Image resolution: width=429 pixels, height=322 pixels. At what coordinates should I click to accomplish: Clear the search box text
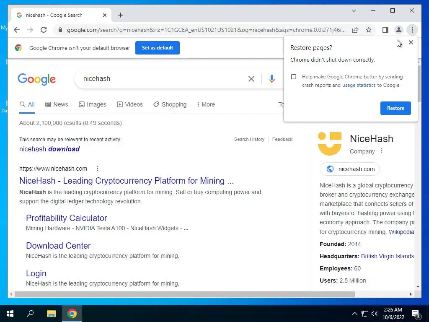251,79
